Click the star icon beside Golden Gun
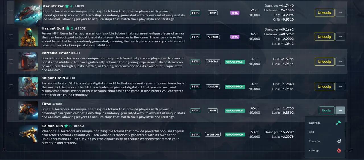 click(66, 126)
